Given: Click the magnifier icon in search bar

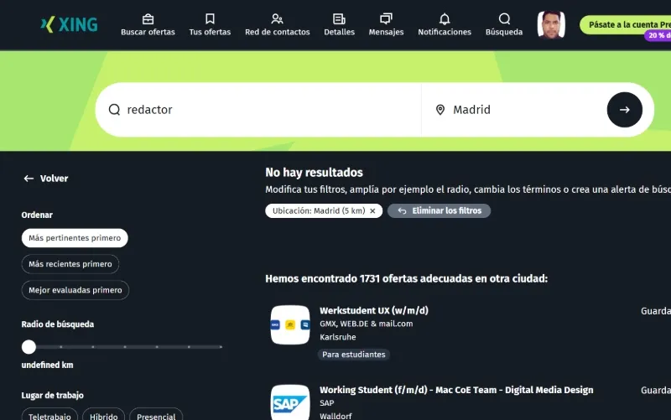Looking at the screenshot, I should 114,110.
